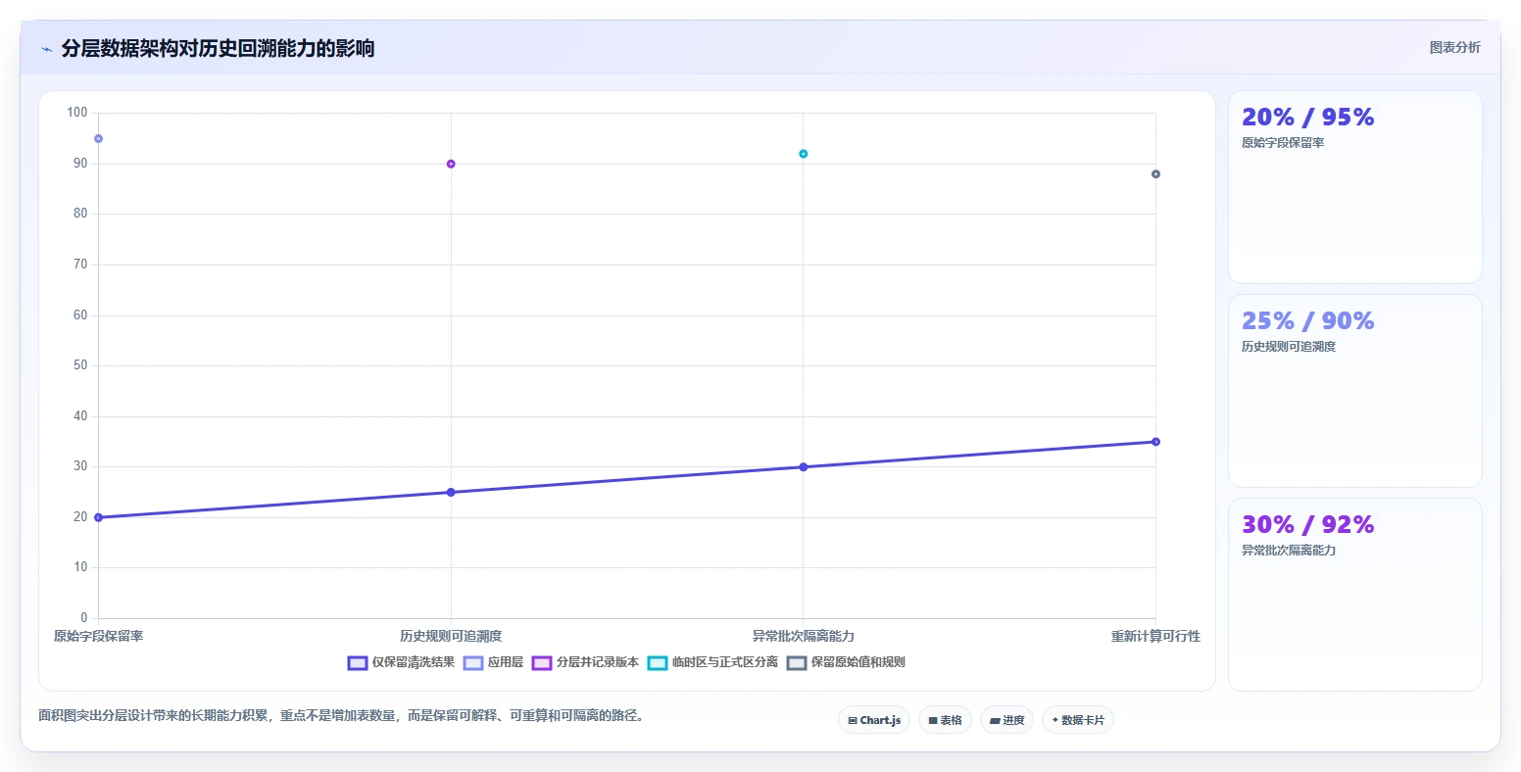Click the title 分层数据架构对历史回溯能力的影响
This screenshot has height=772, width=1521.
pyautogui.click(x=218, y=48)
